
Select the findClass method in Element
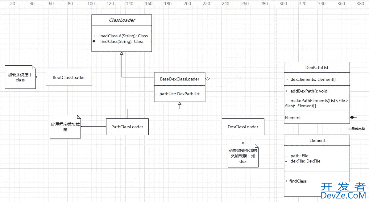coord(298,181)
